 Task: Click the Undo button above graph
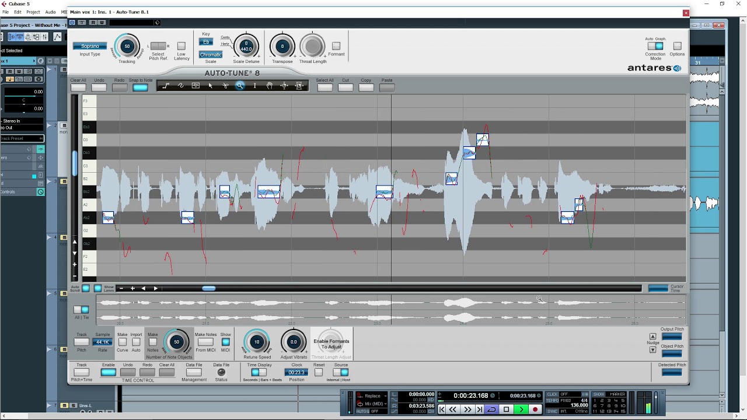(x=99, y=87)
